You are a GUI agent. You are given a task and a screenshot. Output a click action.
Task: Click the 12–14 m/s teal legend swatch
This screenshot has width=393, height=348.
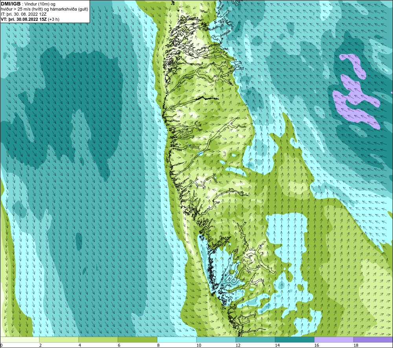pos(255,339)
